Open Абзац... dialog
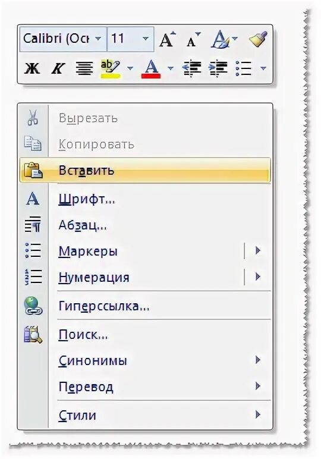Image resolution: width=321 pixels, height=459 pixels. pyautogui.click(x=145, y=225)
